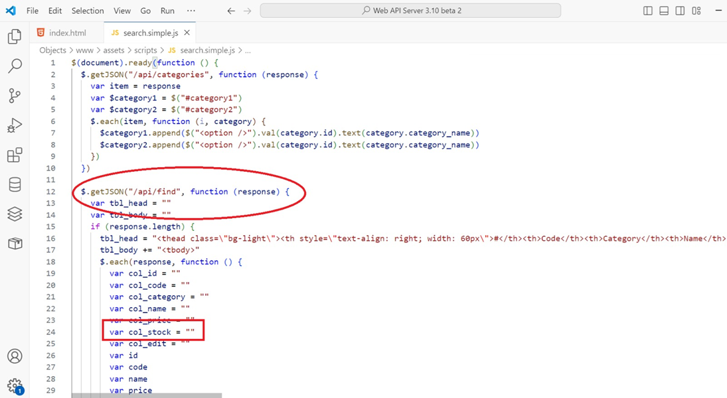Click "var price" on line 29
Image resolution: width=727 pixels, height=398 pixels.
pyautogui.click(x=131, y=390)
